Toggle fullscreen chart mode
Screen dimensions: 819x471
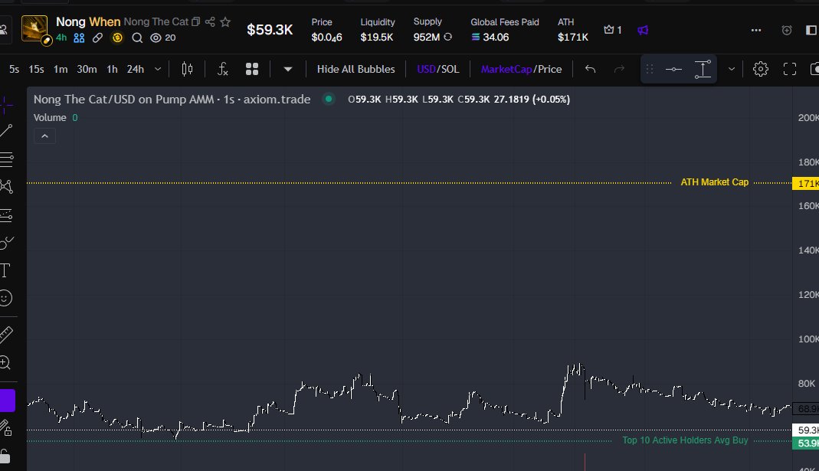click(790, 69)
